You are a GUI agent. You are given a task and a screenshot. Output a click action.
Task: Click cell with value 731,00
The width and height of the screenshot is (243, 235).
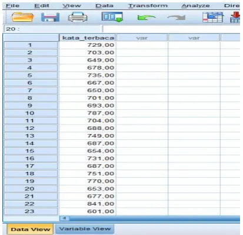click(x=88, y=158)
